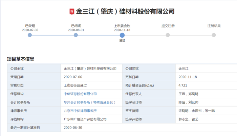Click the 保荐代表人 names 王昌, 郑晓明
This screenshot has height=136, width=237.
[188, 94]
